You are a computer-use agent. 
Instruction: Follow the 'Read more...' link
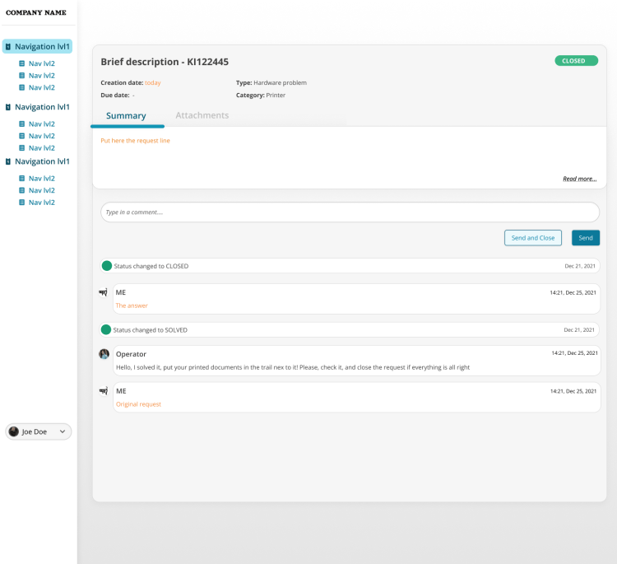point(579,179)
